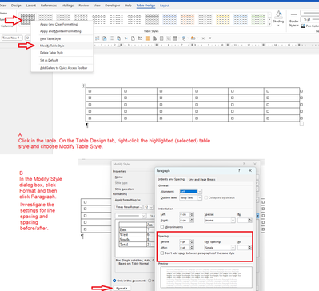Click the At line spacing value field
Viewport: 319px width, 291px height.
(x=242, y=248)
